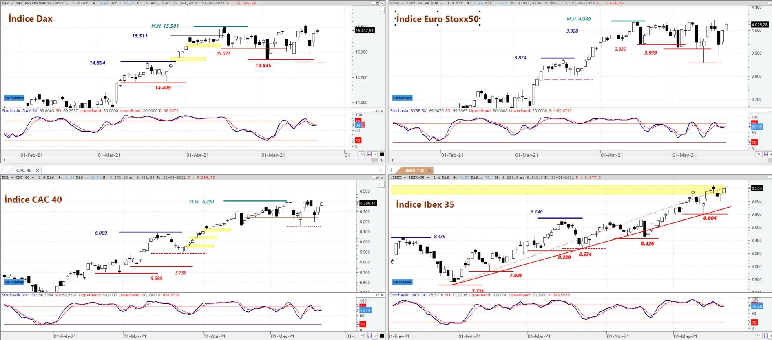Click '14.845' support label on DAX chart
Screen dimensions: 772x340
point(263,65)
